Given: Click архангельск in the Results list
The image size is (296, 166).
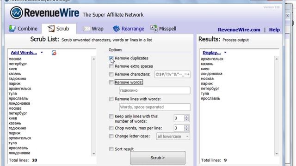Looking at the screenshot, I should tap(212, 59).
